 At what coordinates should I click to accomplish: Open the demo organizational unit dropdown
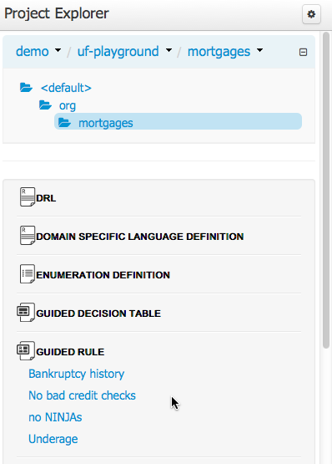tap(38, 51)
